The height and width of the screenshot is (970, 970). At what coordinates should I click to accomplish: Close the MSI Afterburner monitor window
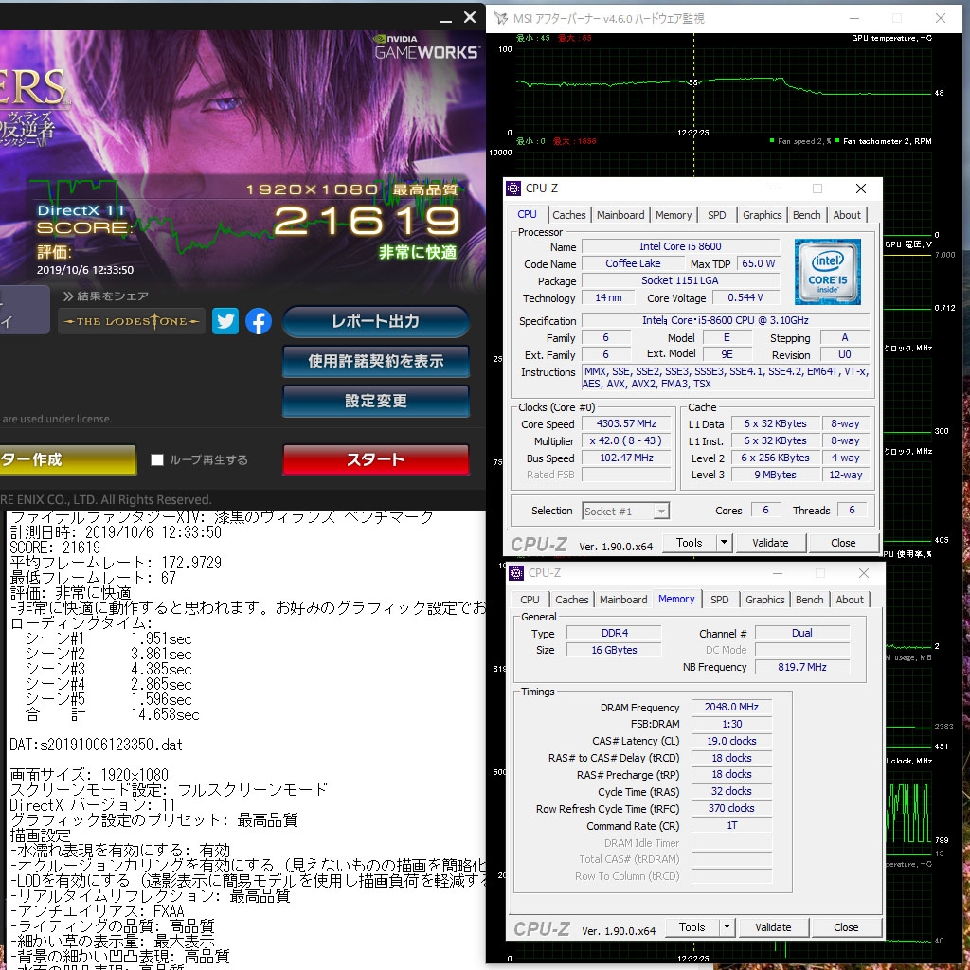point(941,18)
